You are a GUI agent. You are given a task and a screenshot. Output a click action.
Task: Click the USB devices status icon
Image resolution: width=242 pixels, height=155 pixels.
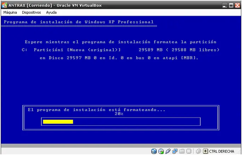tap(168, 151)
